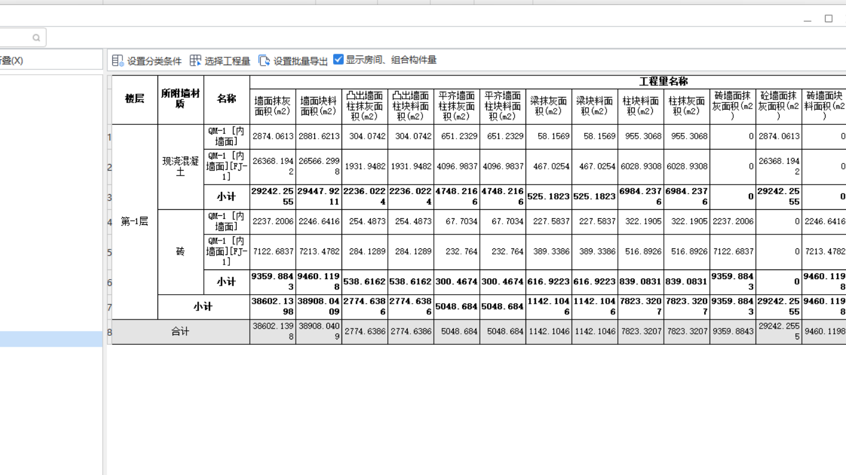The image size is (846, 475).
Task: Open 设置分类条件 settings
Action: 147,61
